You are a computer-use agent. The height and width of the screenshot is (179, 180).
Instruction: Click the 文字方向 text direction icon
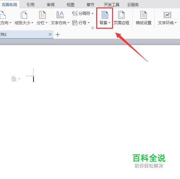pyautogui.click(x=60, y=15)
